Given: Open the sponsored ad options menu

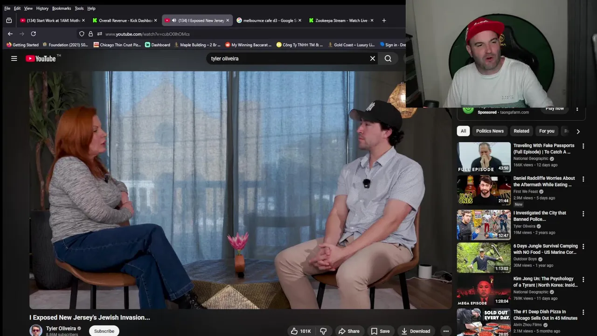Looking at the screenshot, I should 577,109.
